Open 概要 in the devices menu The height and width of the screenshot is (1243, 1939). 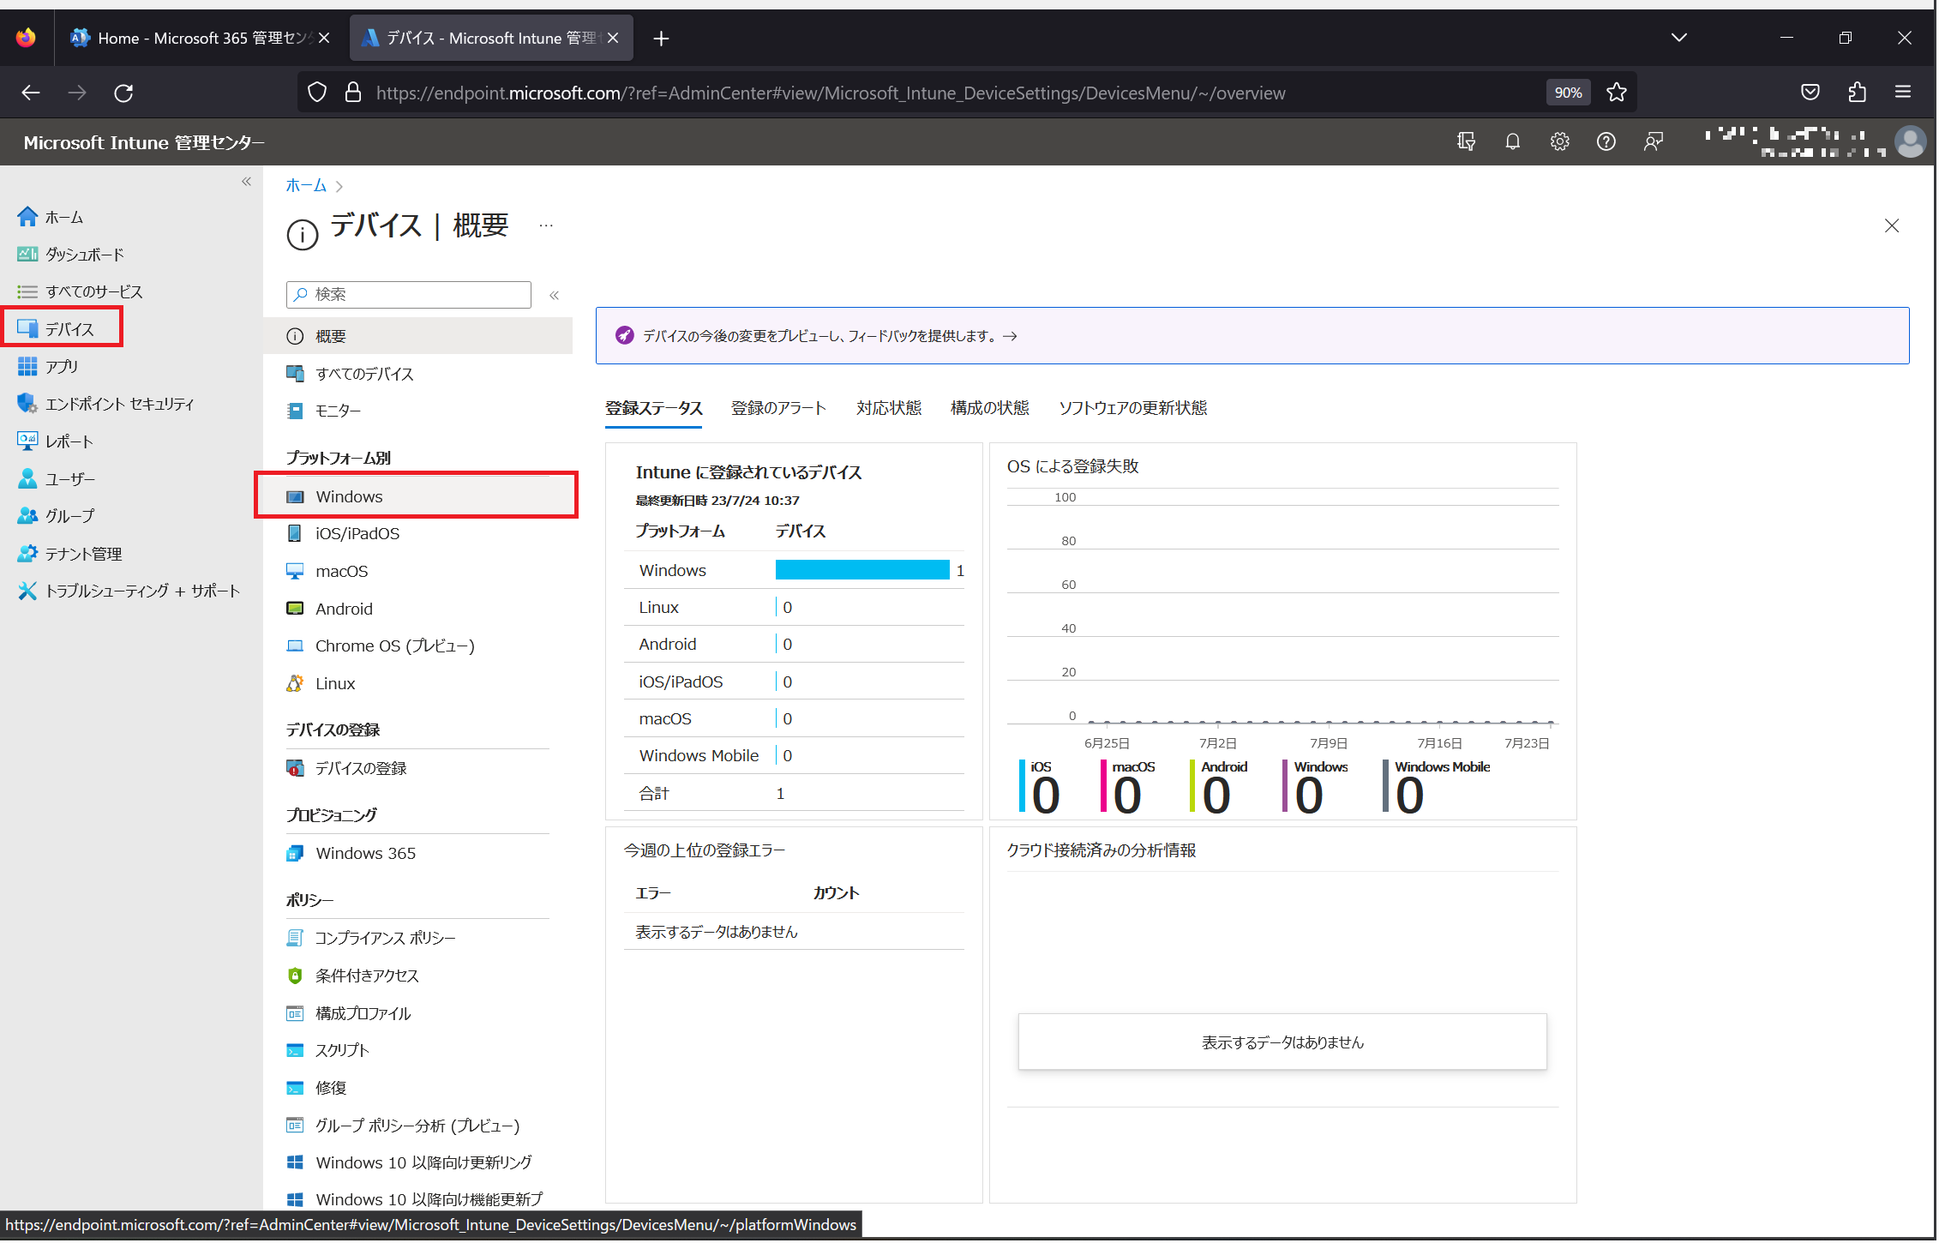coord(418,337)
